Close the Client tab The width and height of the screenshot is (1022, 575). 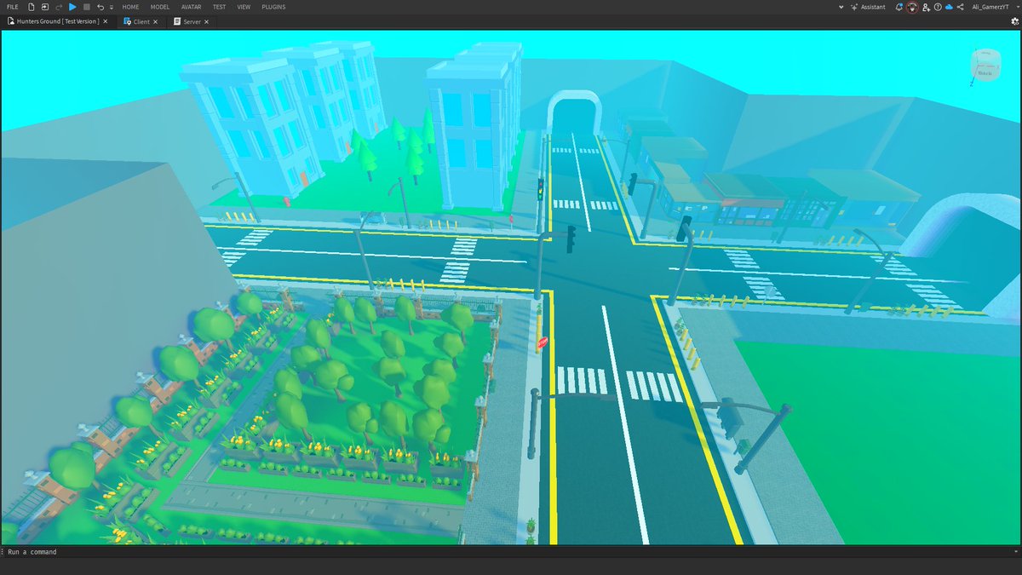pyautogui.click(x=156, y=21)
